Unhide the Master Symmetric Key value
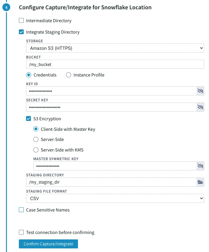209x252 pixels. [200, 166]
